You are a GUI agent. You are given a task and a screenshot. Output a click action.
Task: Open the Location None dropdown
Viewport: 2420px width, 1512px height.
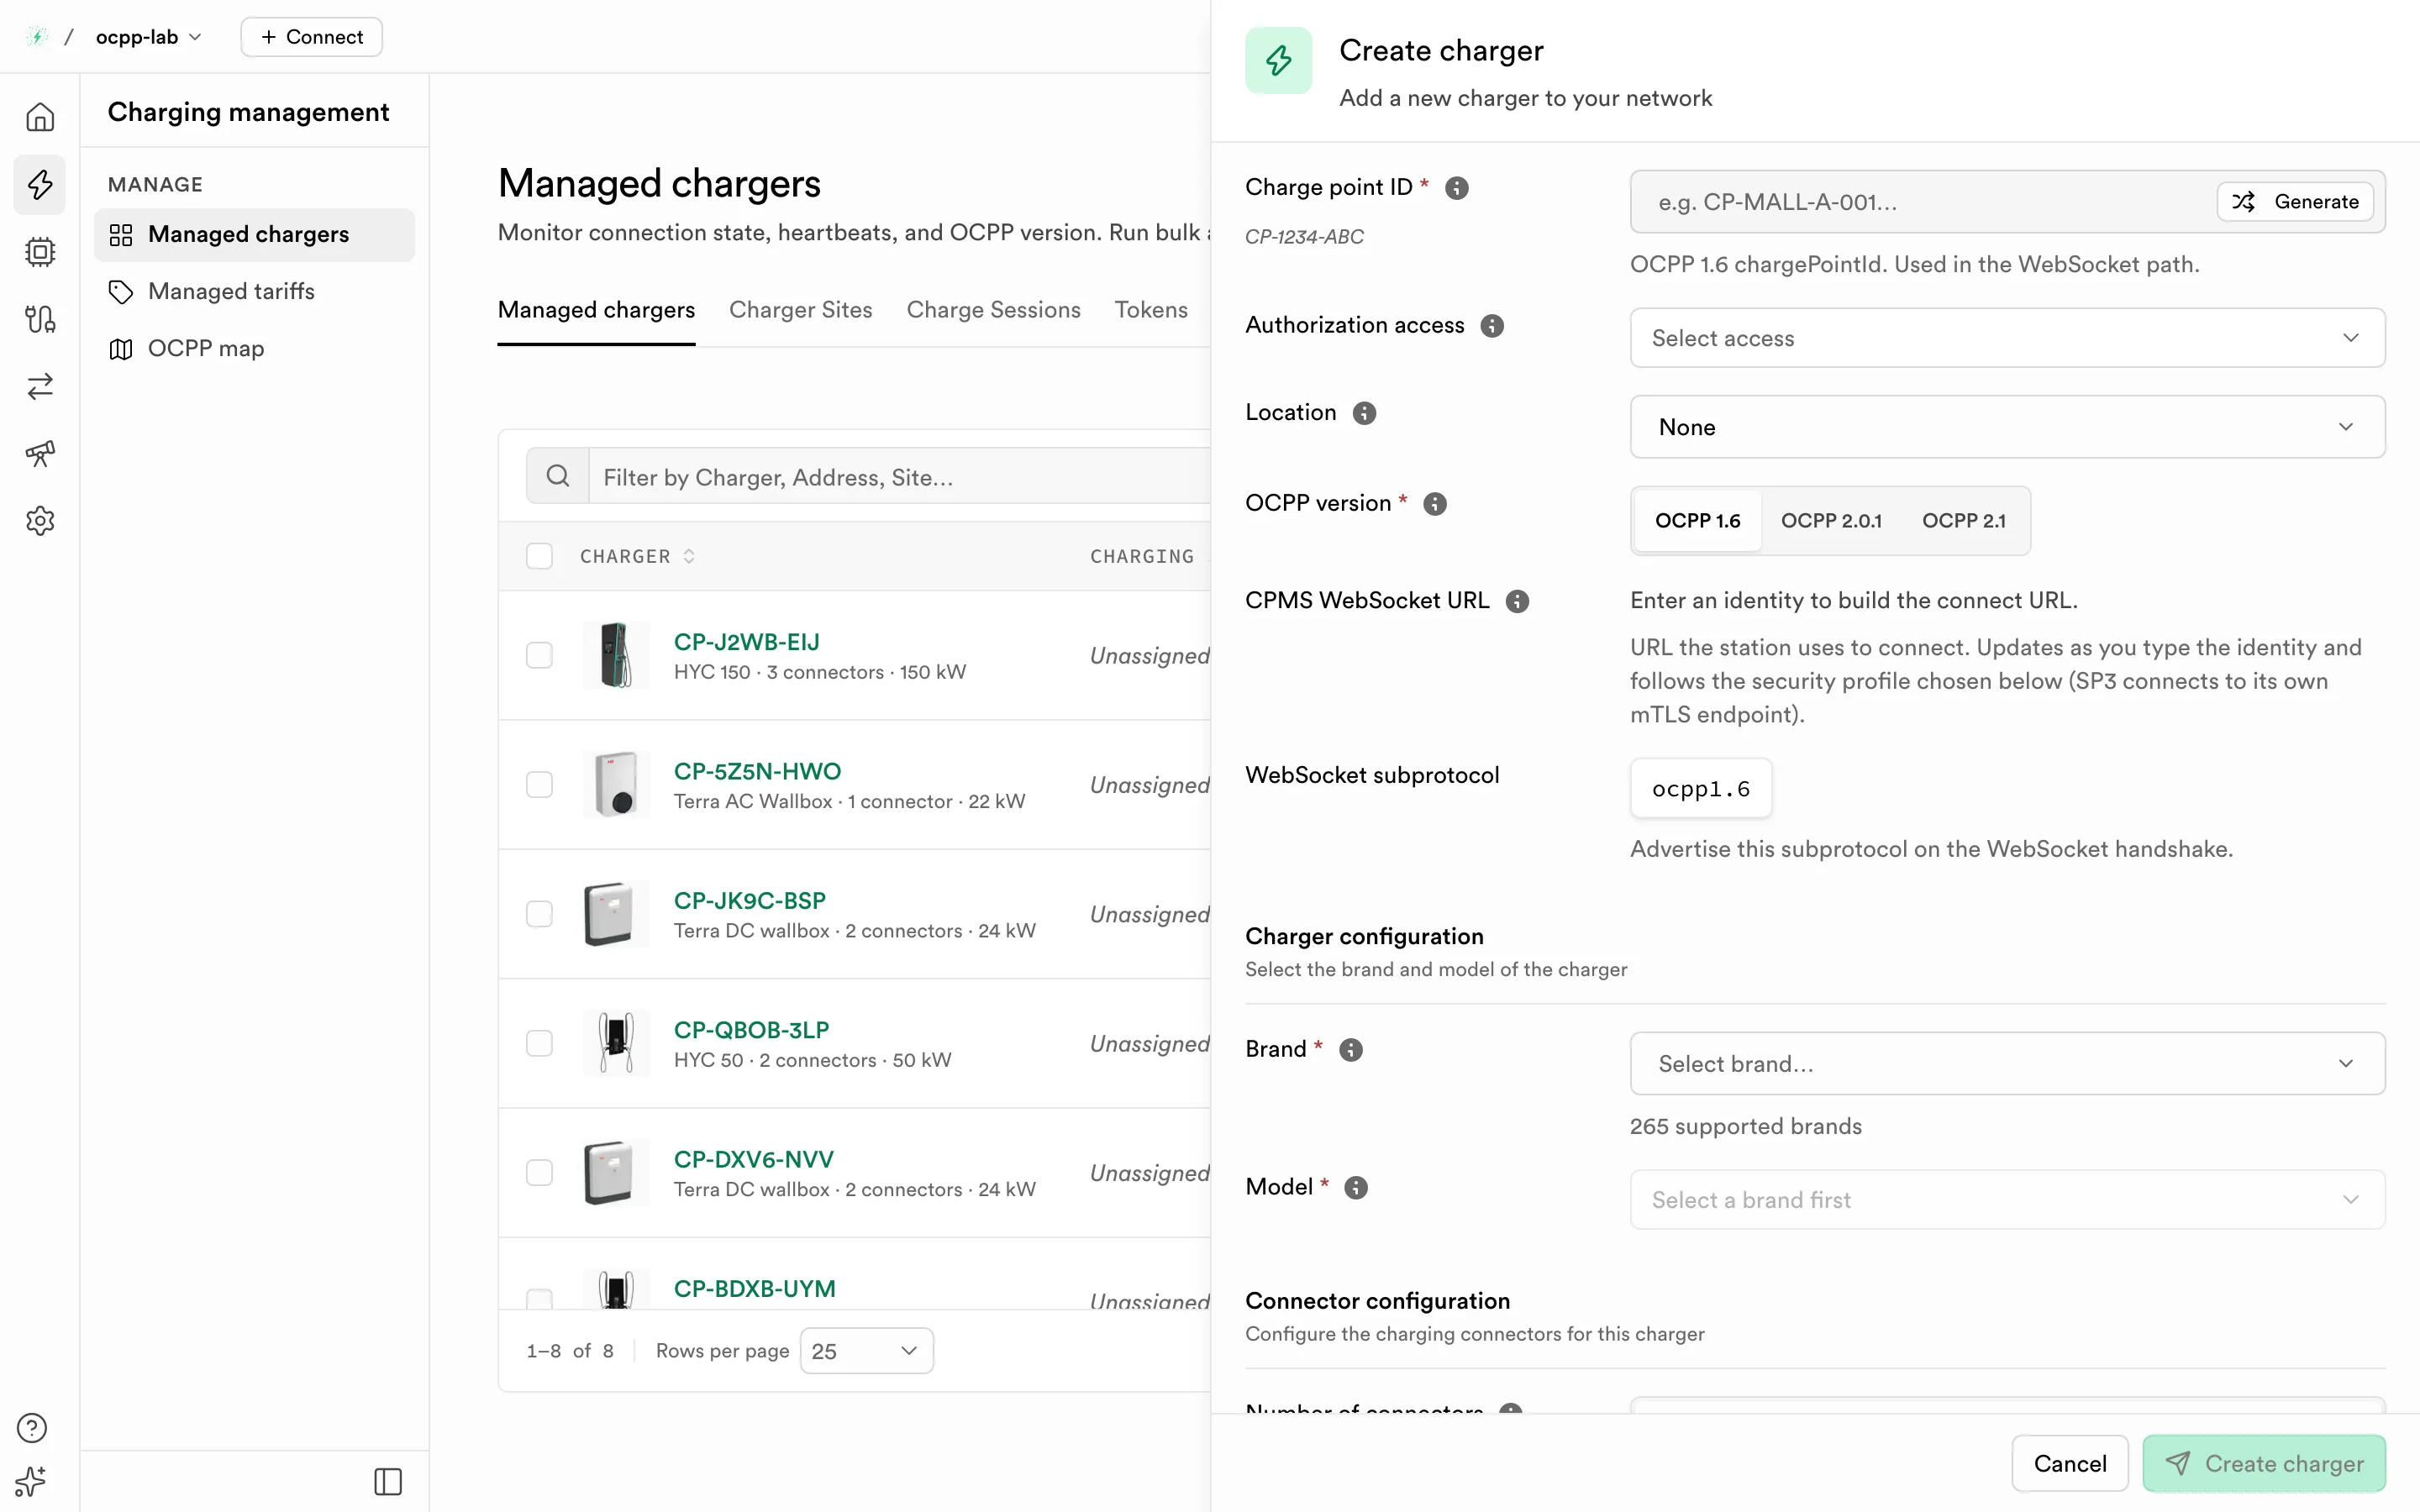tap(2007, 427)
